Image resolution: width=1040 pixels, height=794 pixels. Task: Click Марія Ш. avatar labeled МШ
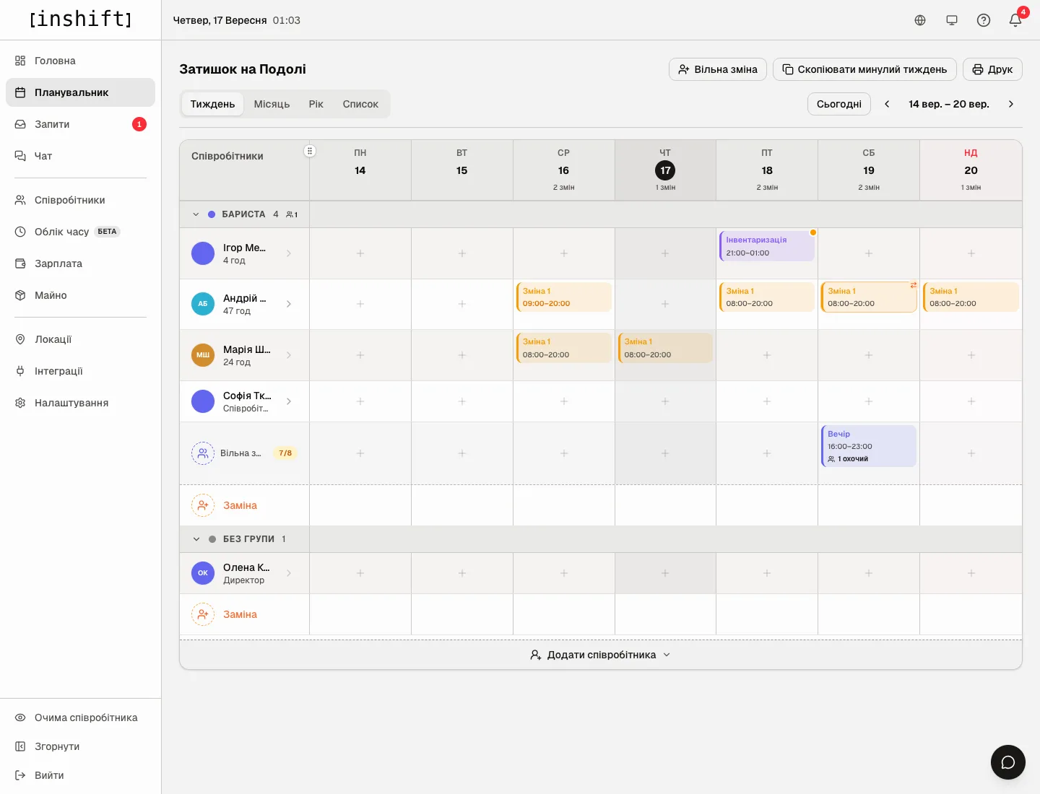(203, 355)
